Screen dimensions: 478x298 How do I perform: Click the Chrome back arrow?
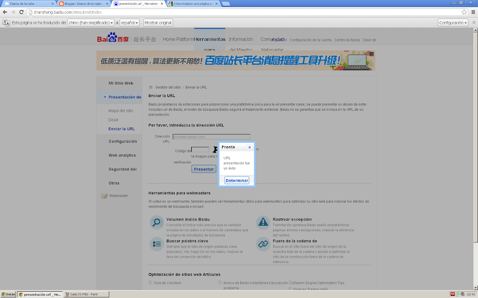coord(5,12)
